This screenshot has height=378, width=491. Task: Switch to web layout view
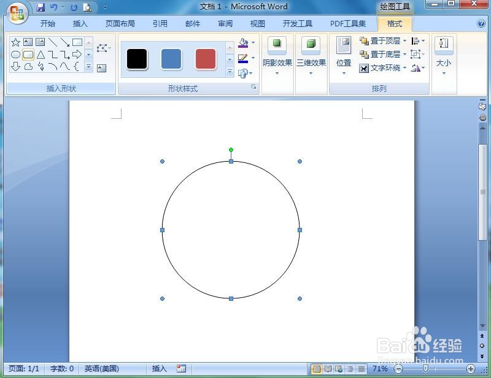pos(339,369)
